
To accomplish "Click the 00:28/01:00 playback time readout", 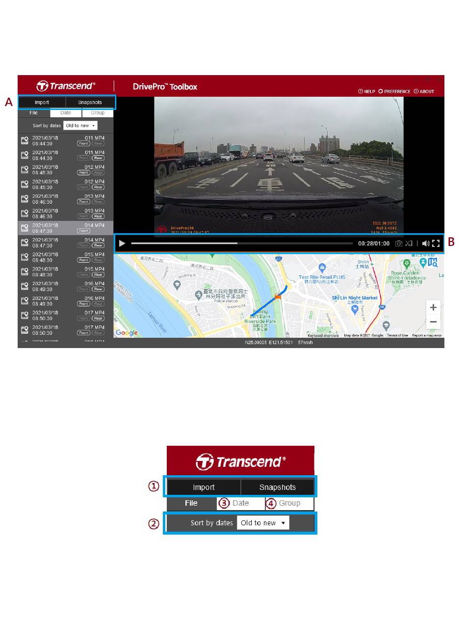I will pos(374,243).
